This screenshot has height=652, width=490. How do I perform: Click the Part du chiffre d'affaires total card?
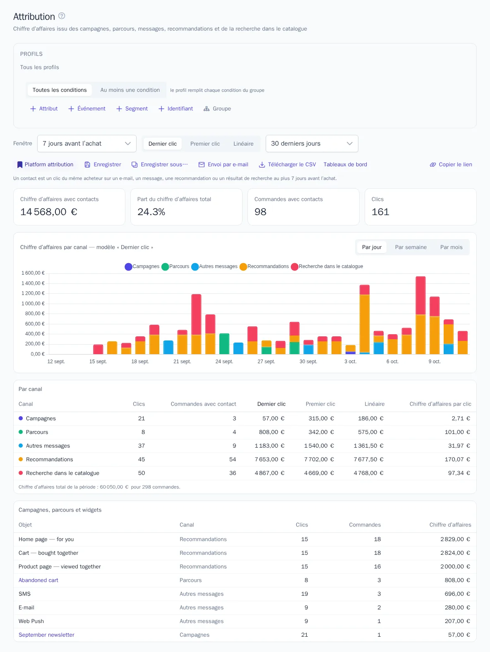[x=186, y=207]
